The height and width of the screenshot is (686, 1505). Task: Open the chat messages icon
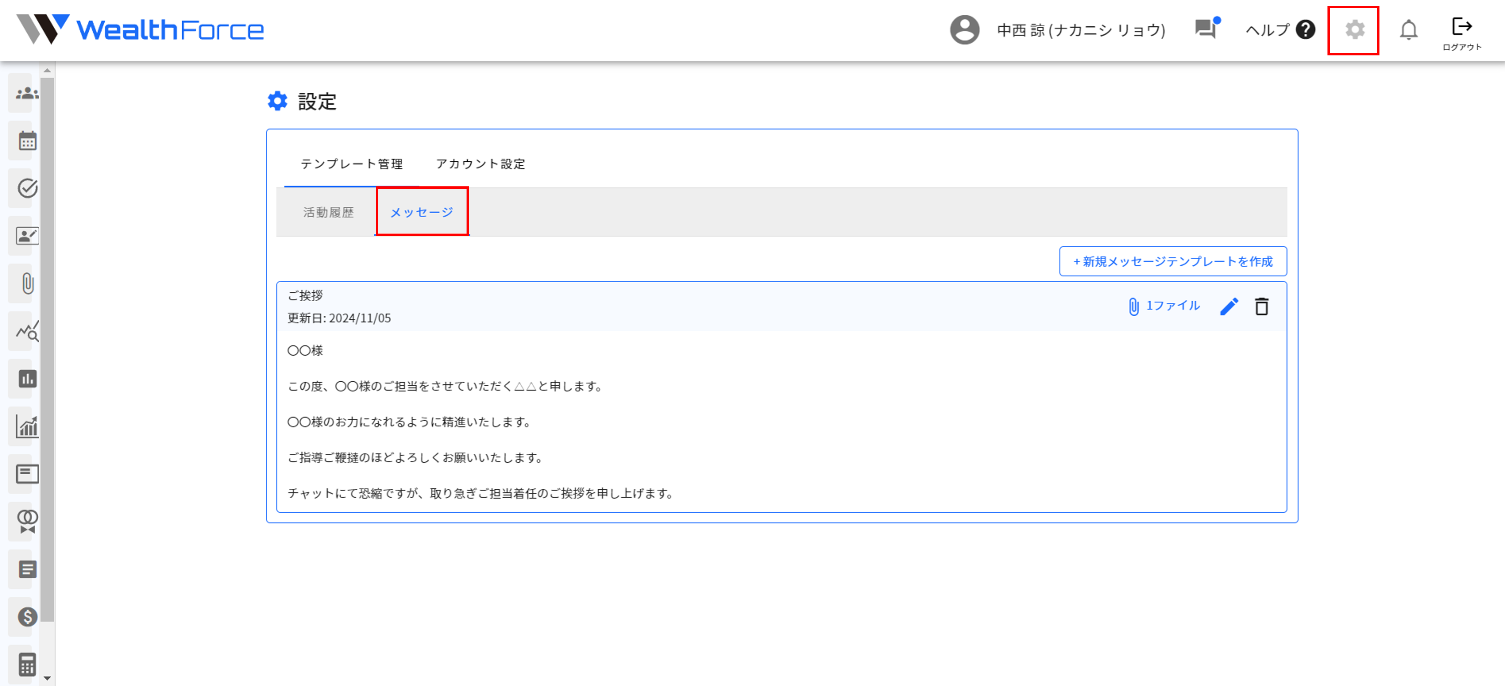(x=1206, y=28)
